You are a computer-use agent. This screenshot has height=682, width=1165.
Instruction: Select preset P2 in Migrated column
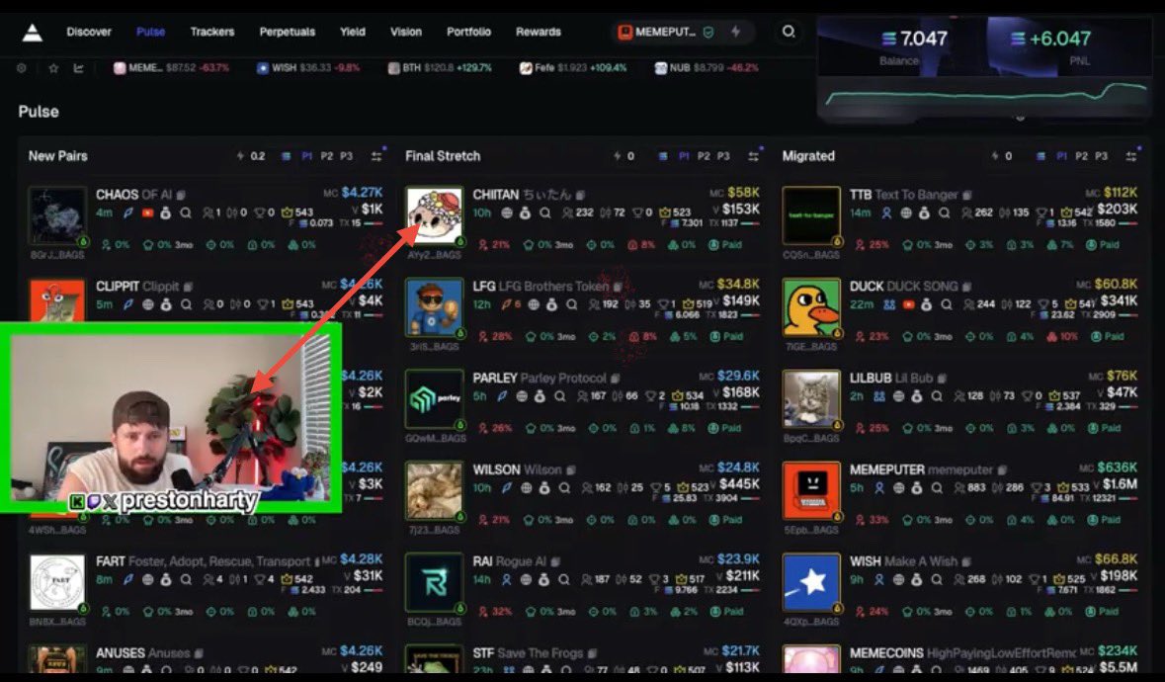tap(1082, 156)
